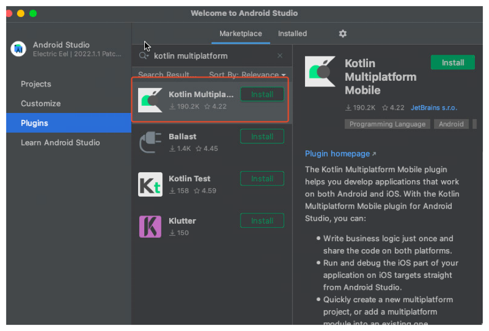Click the large Kotlin Multiplatform Mobile logo
Viewport: 489px width, 331px height.
pyautogui.click(x=320, y=71)
